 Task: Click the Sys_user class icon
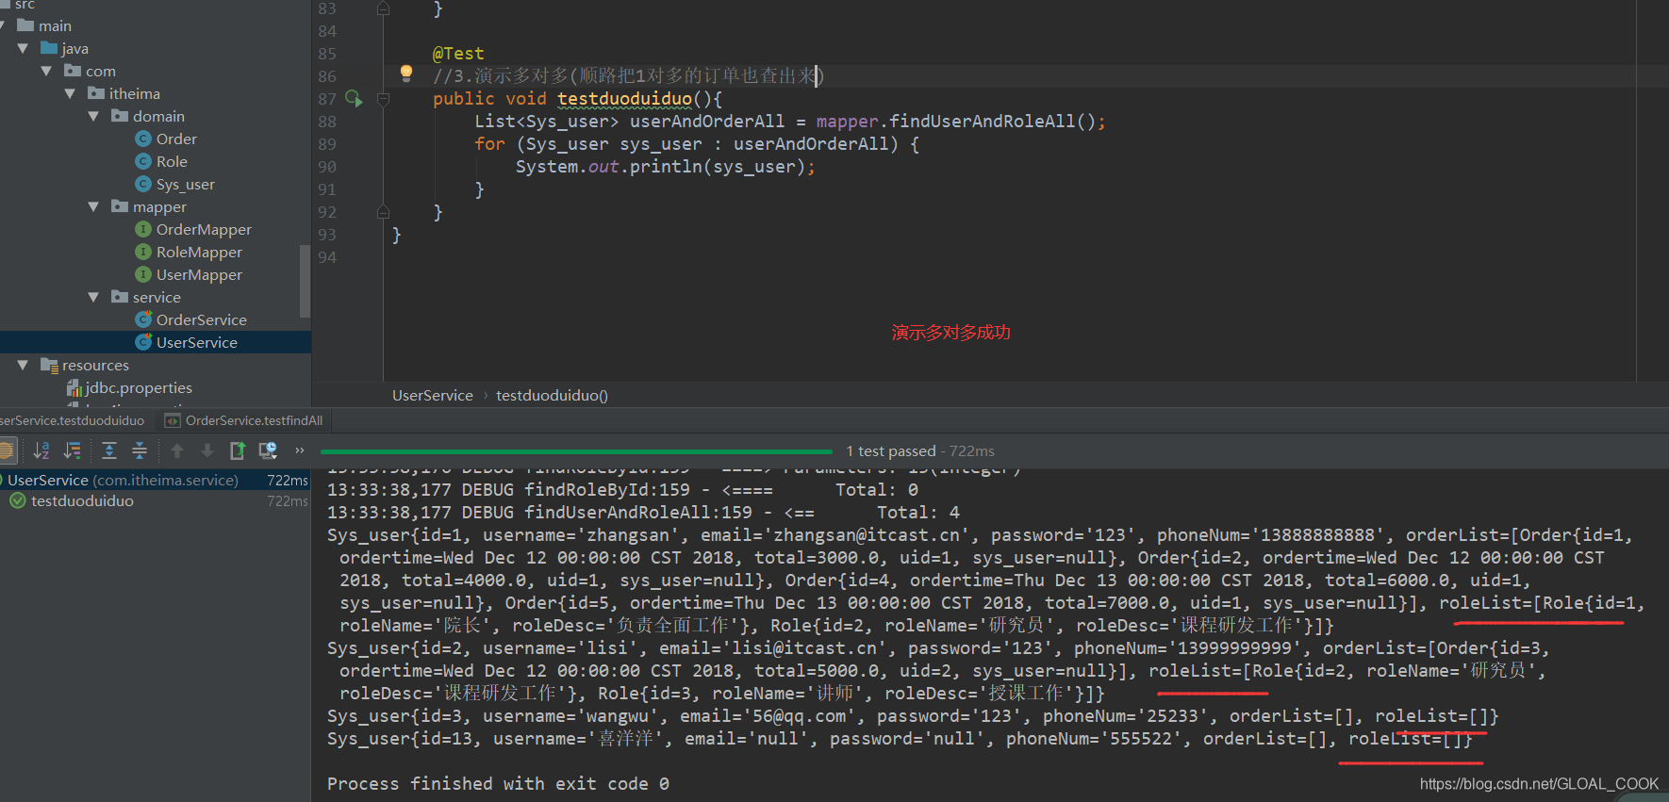(x=143, y=184)
